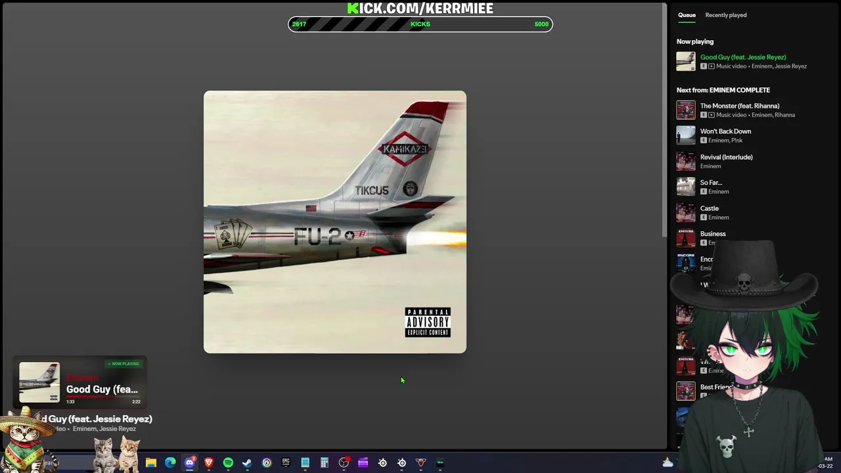
Task: Play The Monster (feat. Rihanna) from the queue
Action: point(739,106)
